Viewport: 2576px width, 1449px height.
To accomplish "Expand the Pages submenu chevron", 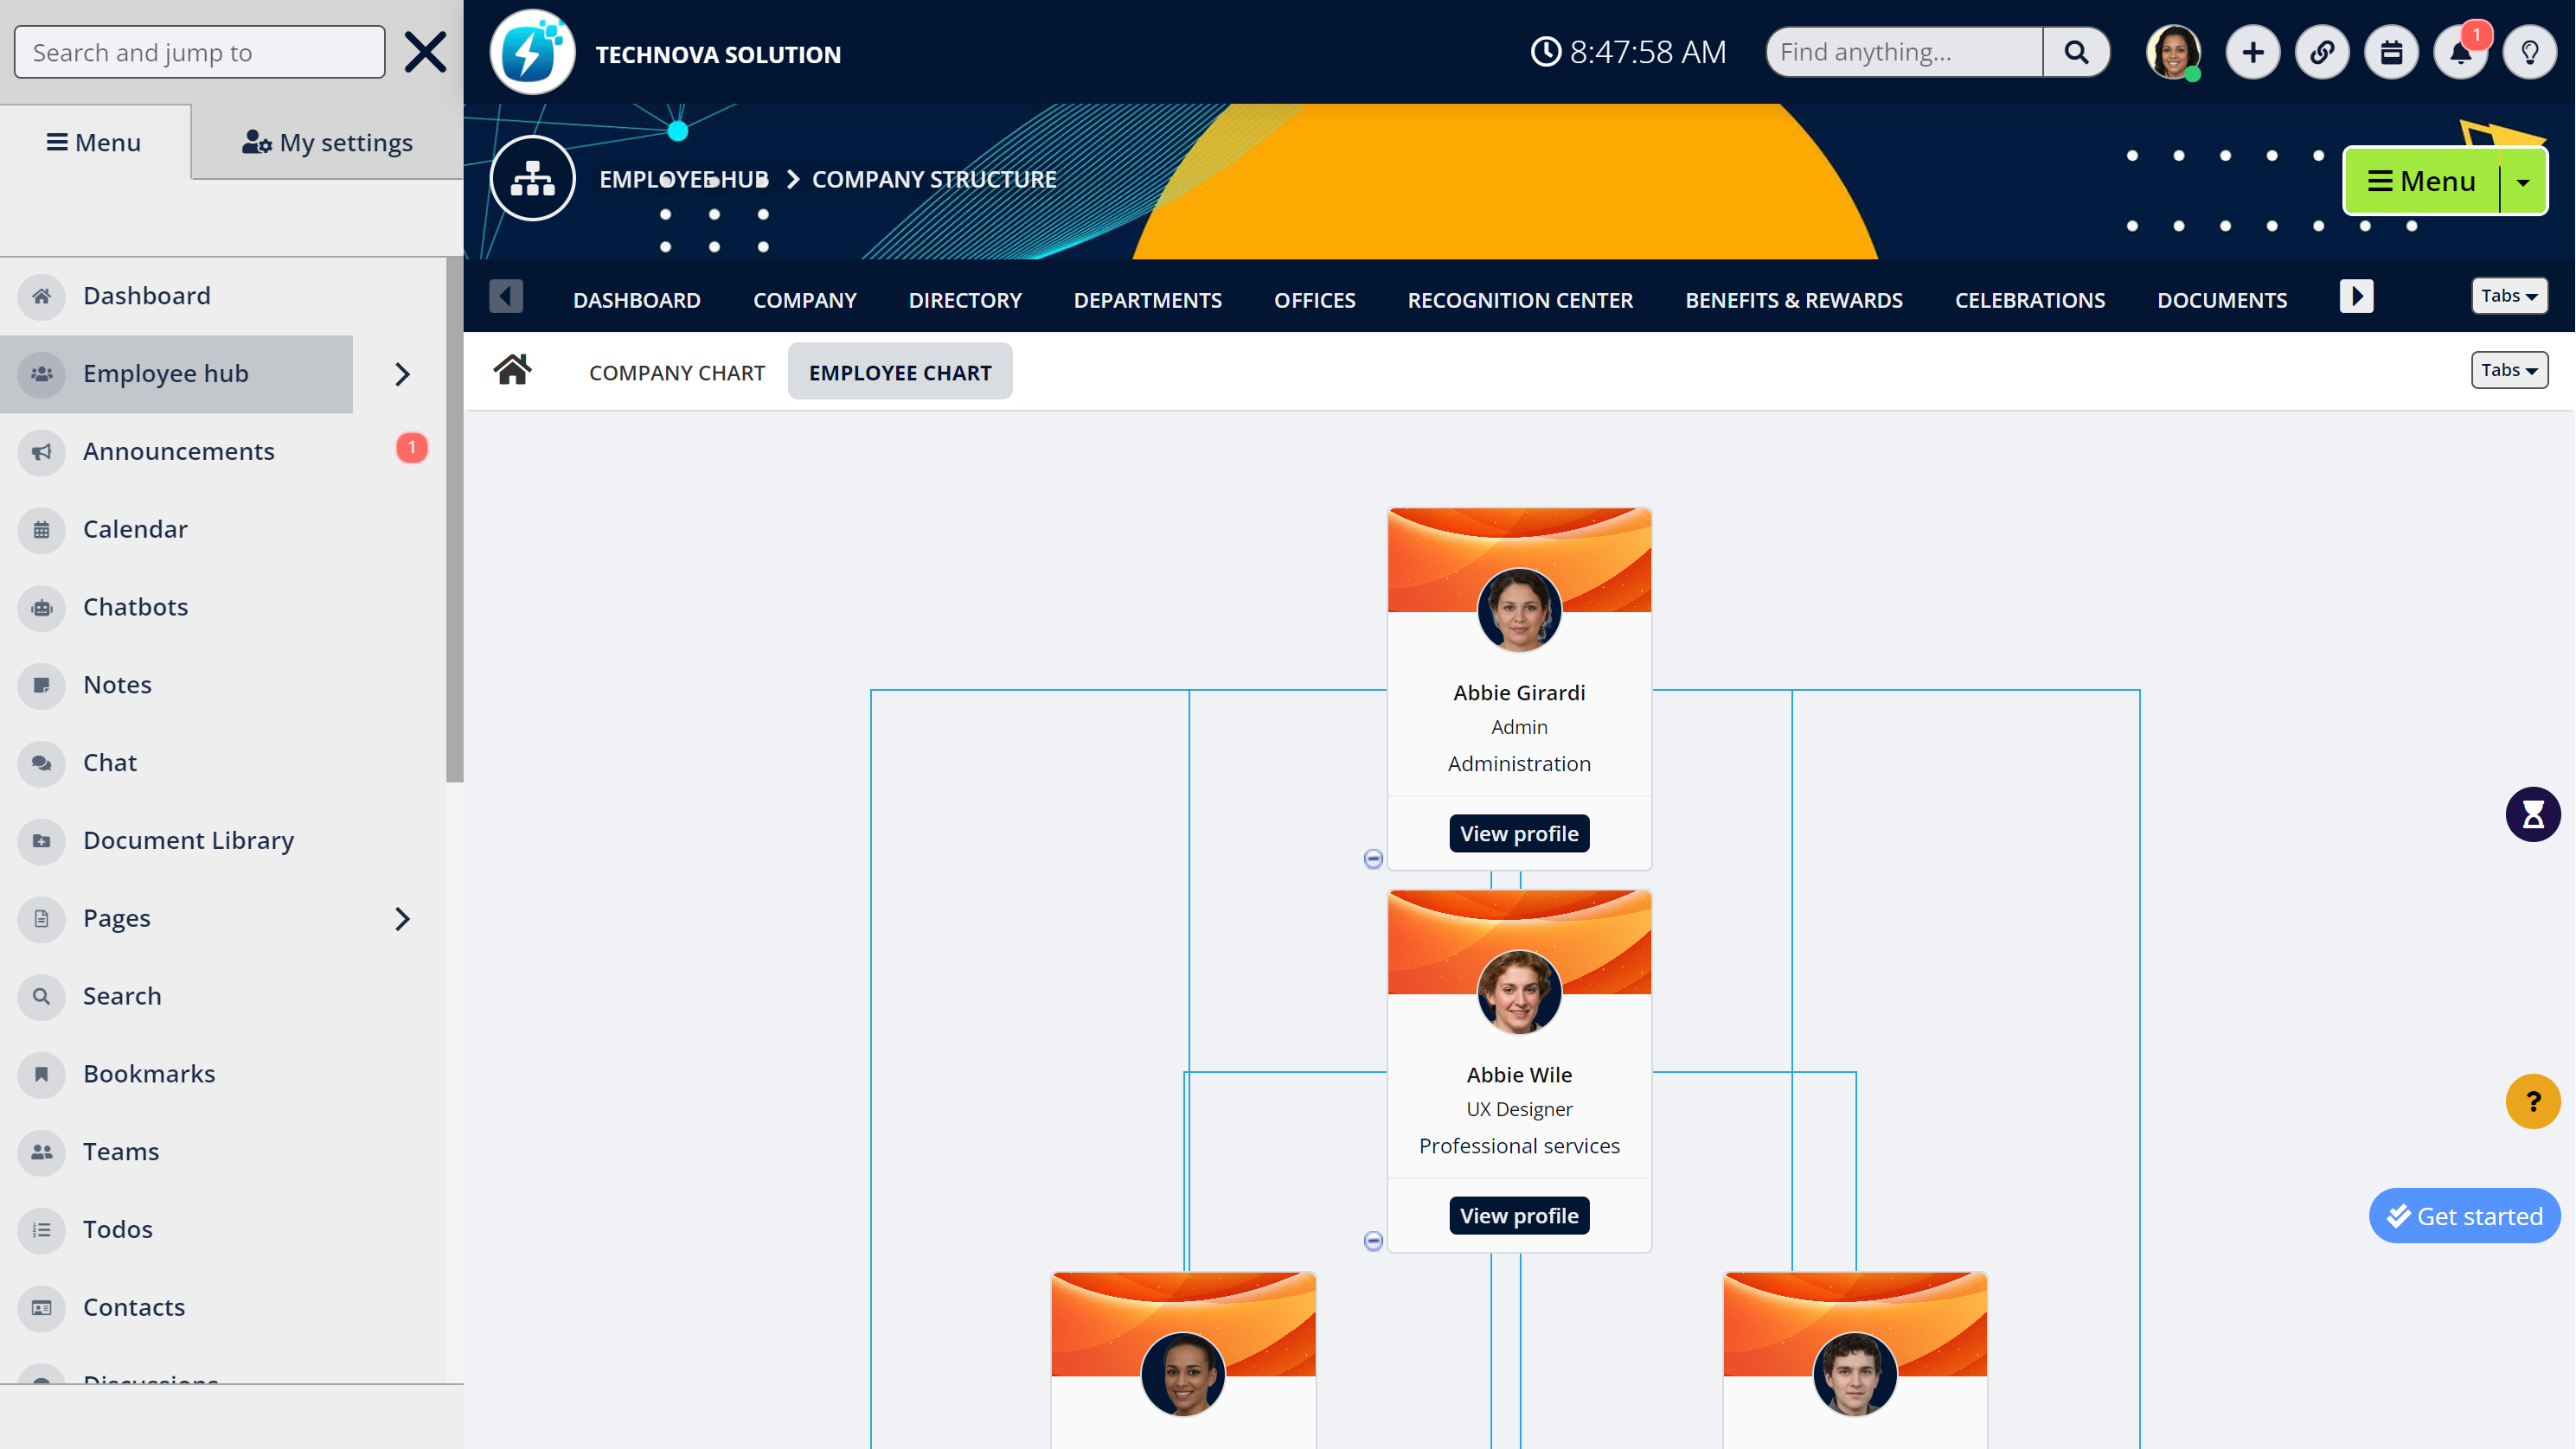I will point(402,918).
